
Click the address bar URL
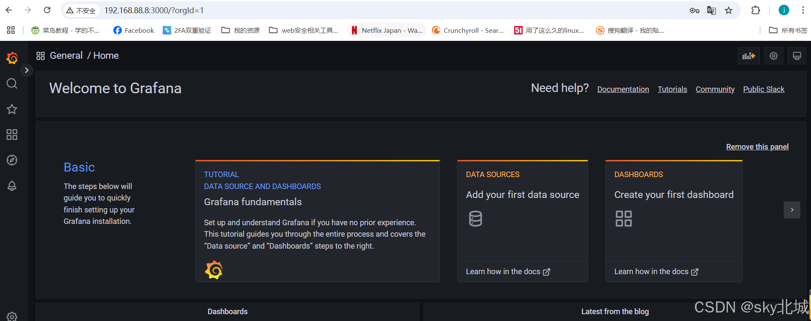[x=154, y=10]
